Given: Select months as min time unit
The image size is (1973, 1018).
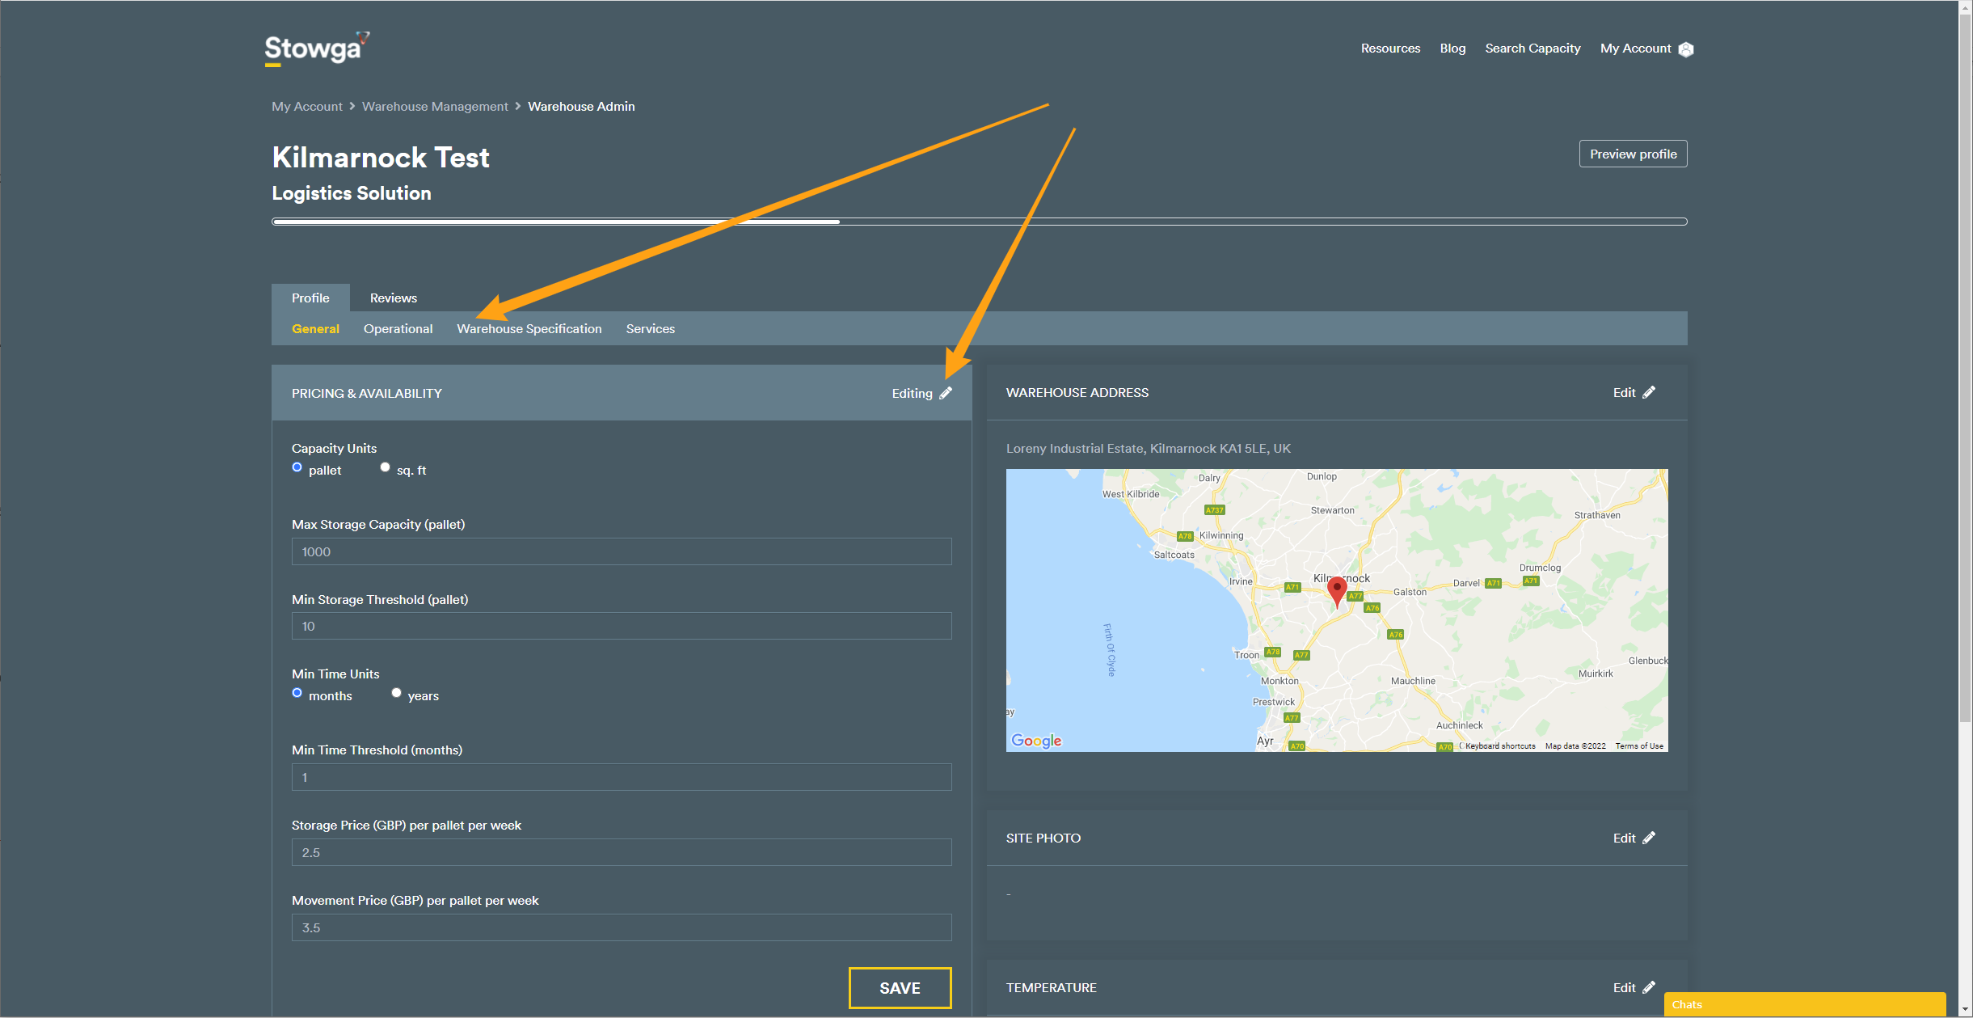Looking at the screenshot, I should pos(297,693).
